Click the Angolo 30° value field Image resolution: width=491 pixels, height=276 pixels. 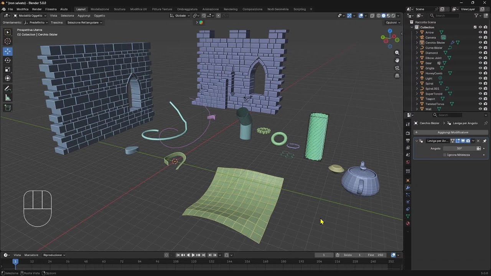(x=460, y=148)
